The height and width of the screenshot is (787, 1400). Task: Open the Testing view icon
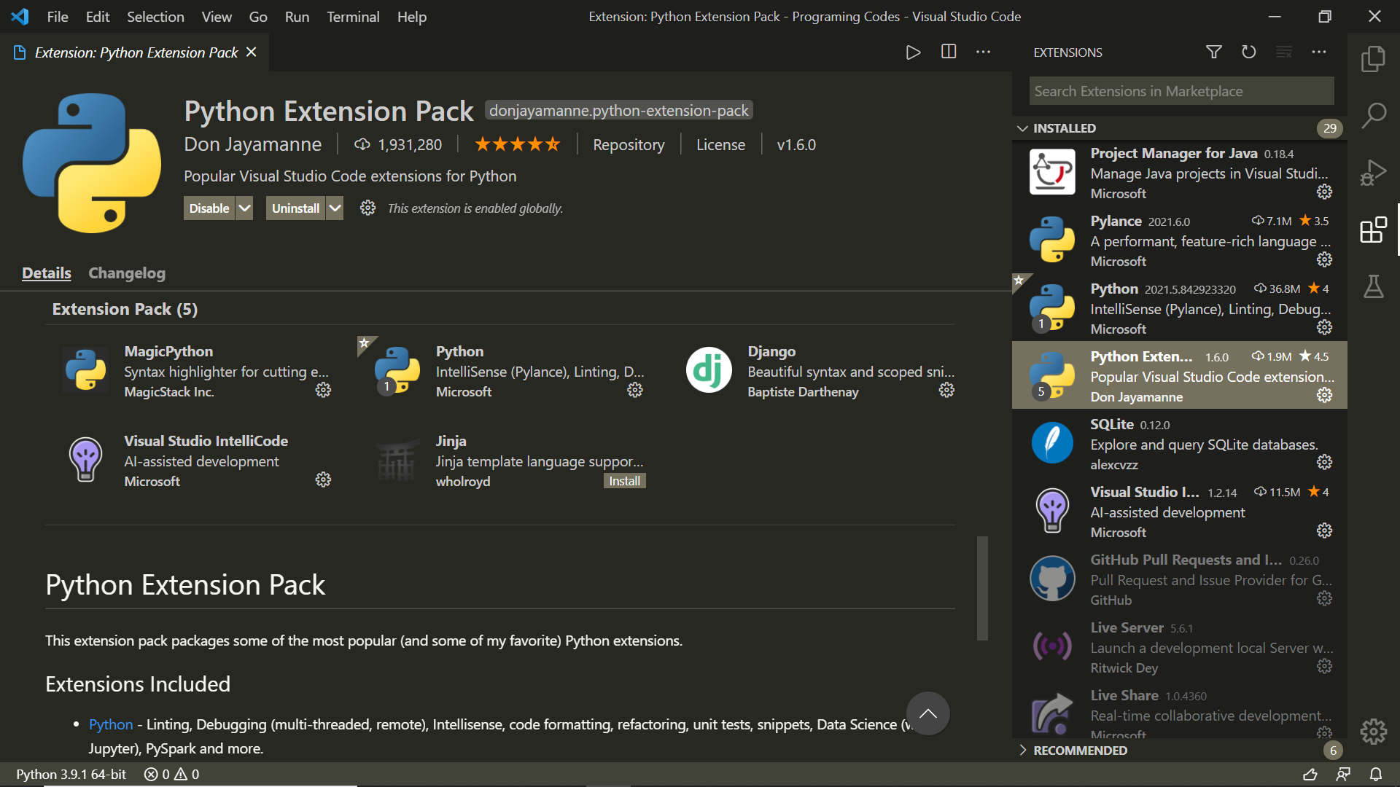click(1373, 286)
